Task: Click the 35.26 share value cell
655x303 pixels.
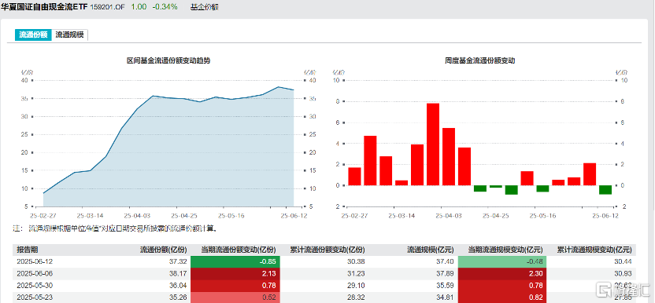Action: tap(177, 298)
